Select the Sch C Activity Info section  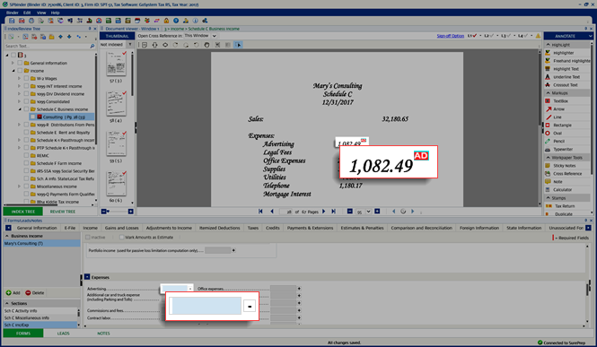(x=40, y=310)
